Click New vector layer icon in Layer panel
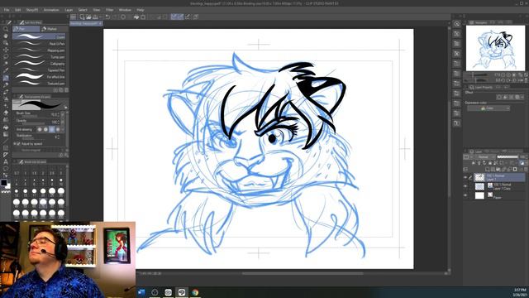 (x=493, y=169)
